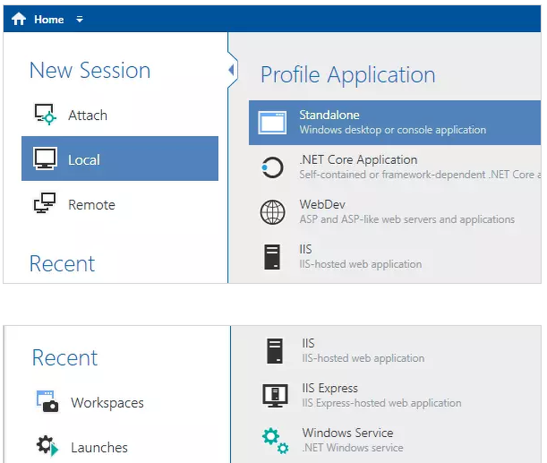
Task: Click 'ASP and ASP-like web servers' description
Action: (407, 219)
